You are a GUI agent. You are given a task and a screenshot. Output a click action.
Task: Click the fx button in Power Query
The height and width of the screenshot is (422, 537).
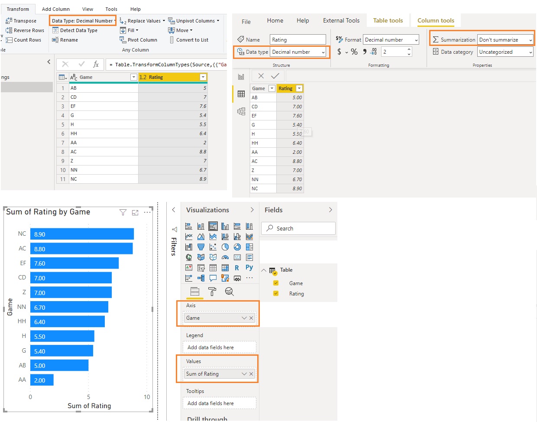tap(96, 64)
